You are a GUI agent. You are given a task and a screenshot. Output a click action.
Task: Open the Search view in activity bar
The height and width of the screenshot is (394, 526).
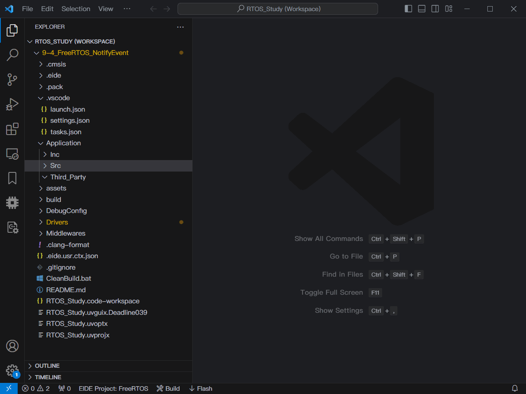click(12, 55)
